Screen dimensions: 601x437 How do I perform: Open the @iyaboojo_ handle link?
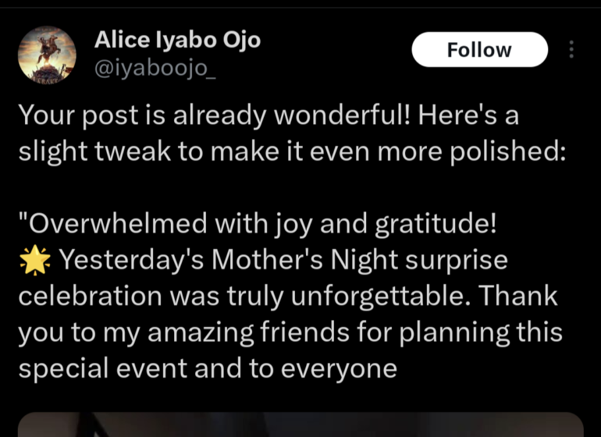pyautogui.click(x=155, y=68)
